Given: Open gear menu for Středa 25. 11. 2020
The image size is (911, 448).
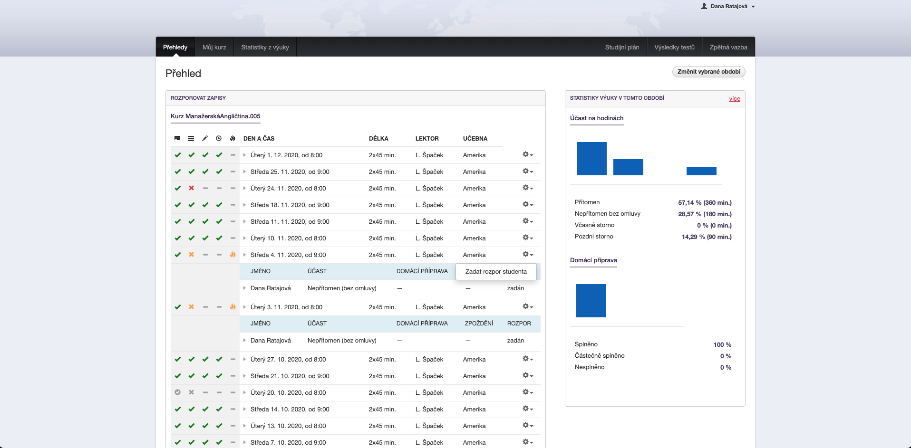Looking at the screenshot, I should pyautogui.click(x=528, y=172).
